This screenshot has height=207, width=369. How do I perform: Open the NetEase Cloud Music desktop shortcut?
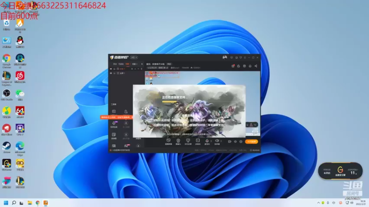pyautogui.click(x=20, y=77)
